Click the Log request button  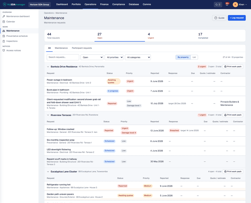click(237, 18)
